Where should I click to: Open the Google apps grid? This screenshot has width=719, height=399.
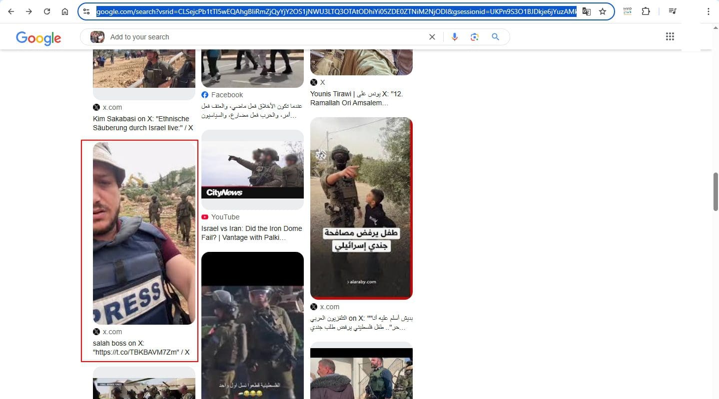pyautogui.click(x=670, y=36)
